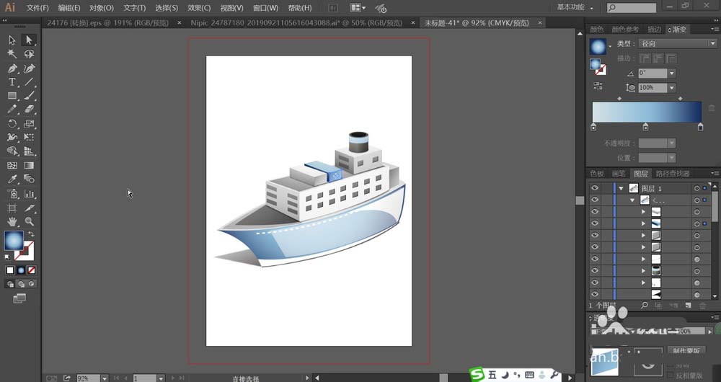Open the arrange documents dropdown

358,8
